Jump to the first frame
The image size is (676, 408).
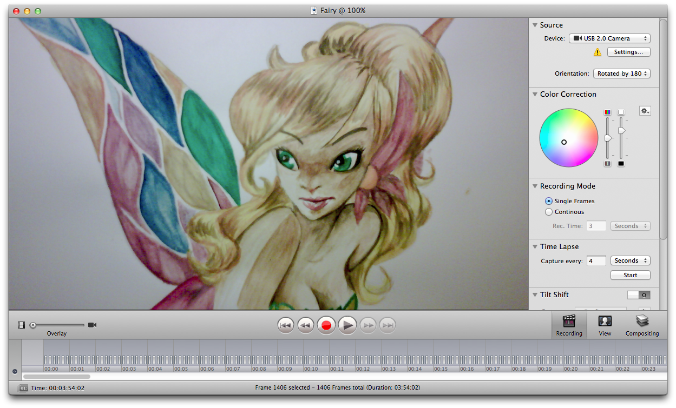tap(286, 325)
